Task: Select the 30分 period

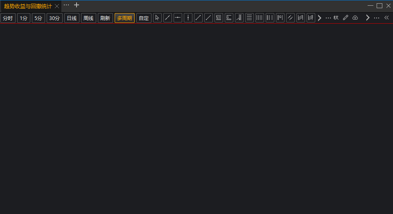Action: click(54, 18)
